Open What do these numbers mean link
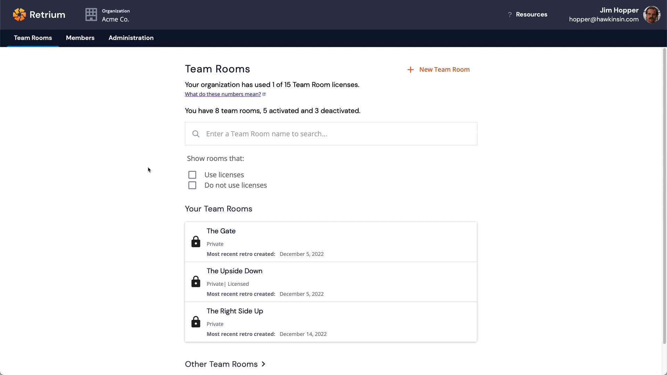The width and height of the screenshot is (667, 375). coord(223,94)
